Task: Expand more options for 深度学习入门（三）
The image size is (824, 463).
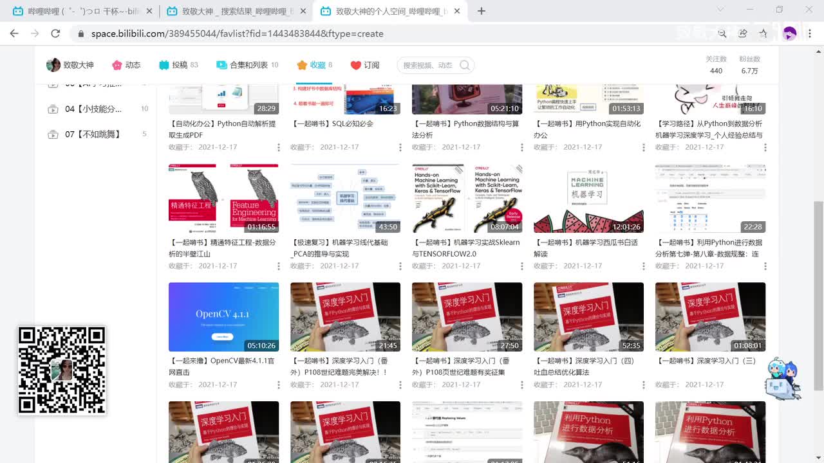Action: [765, 385]
